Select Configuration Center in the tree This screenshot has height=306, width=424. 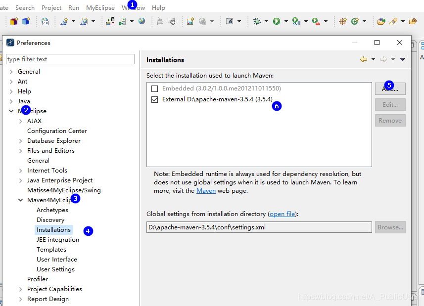(x=57, y=131)
